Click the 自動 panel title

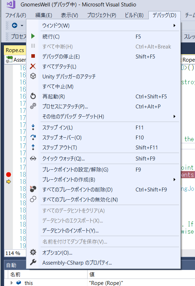point(11,265)
